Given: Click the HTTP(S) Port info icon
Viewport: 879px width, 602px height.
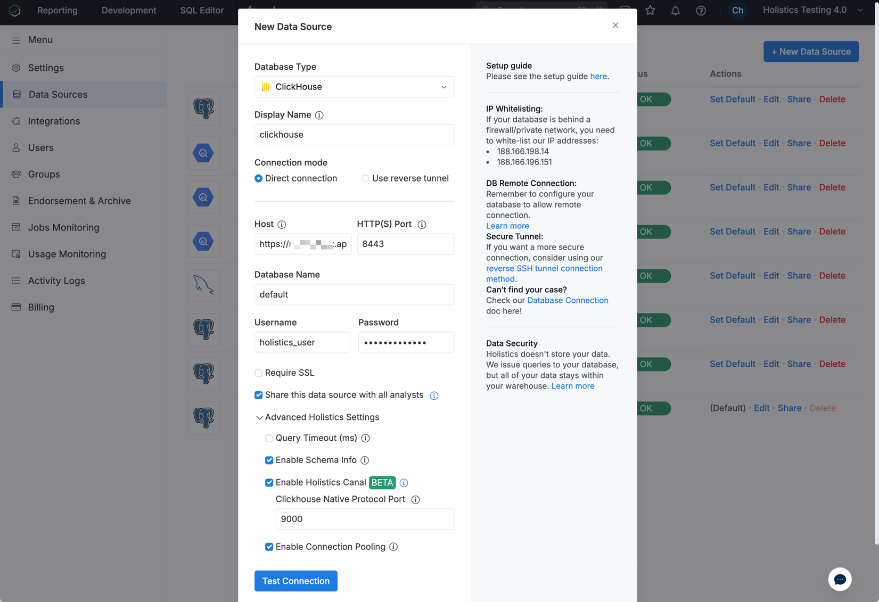Looking at the screenshot, I should click(422, 225).
